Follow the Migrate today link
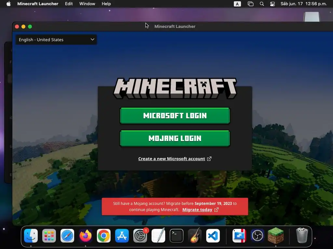Viewport: 333px width, 249px height. point(197,210)
